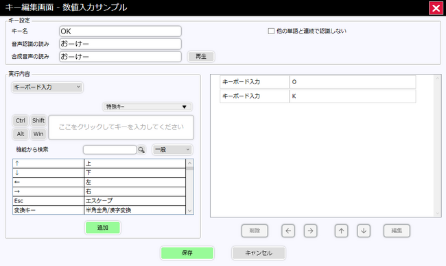Click the キャンセル button

259,253
